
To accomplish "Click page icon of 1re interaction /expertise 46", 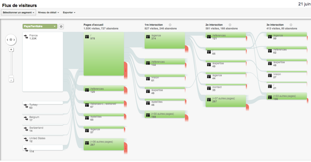I will point(148,91).
